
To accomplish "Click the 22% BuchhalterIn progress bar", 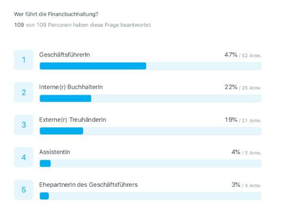I will point(150,98).
